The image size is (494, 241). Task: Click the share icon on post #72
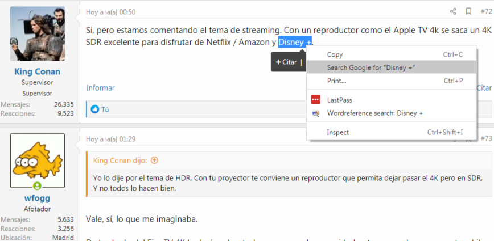tap(453, 11)
